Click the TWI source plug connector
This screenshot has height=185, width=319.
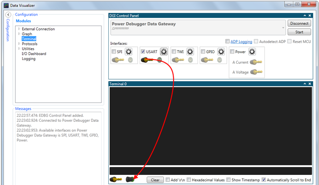[x=178, y=60]
